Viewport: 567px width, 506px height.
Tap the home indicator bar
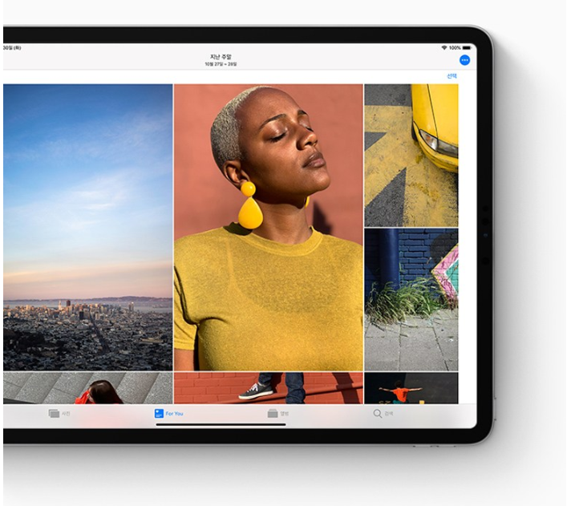pos(221,425)
